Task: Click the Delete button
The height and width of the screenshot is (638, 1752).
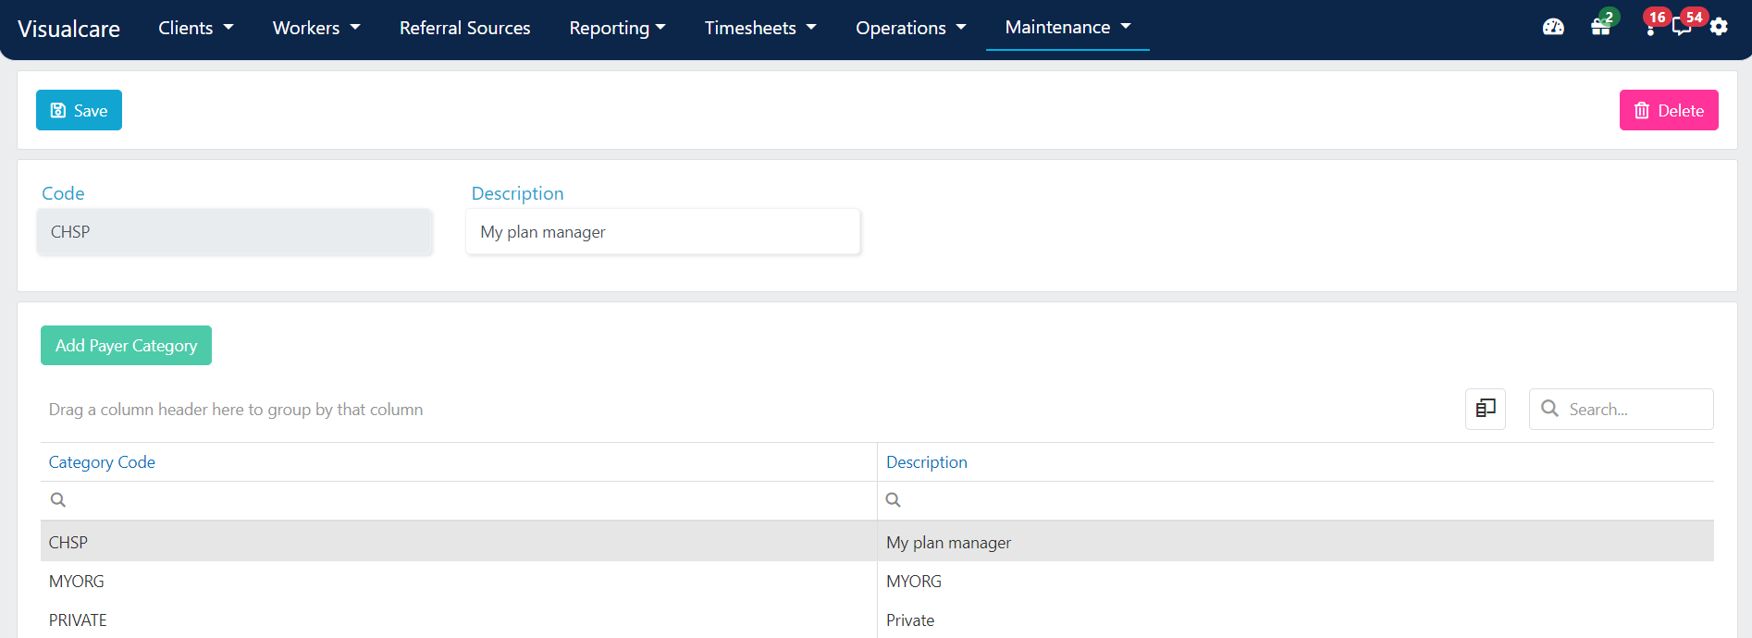Action: point(1669,110)
